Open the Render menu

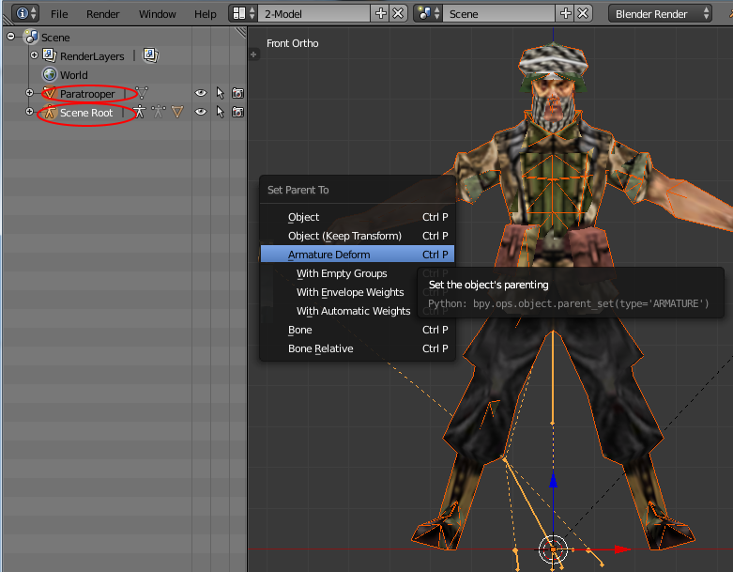103,14
